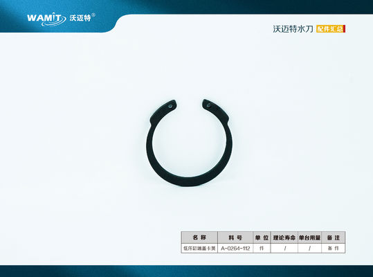Viewport: 373px width, 277px height.
Task: Click the 沃迈特 brand name text
Action: point(80,18)
